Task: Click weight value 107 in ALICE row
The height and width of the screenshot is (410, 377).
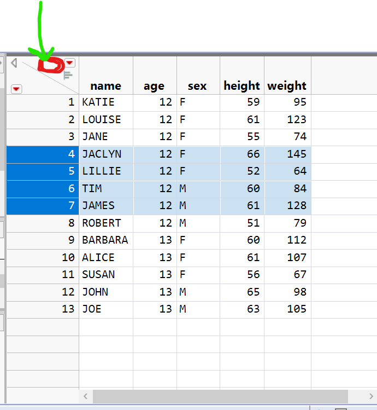Action: 297,258
